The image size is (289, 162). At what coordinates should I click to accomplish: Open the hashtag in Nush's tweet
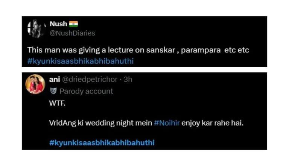coord(81,60)
